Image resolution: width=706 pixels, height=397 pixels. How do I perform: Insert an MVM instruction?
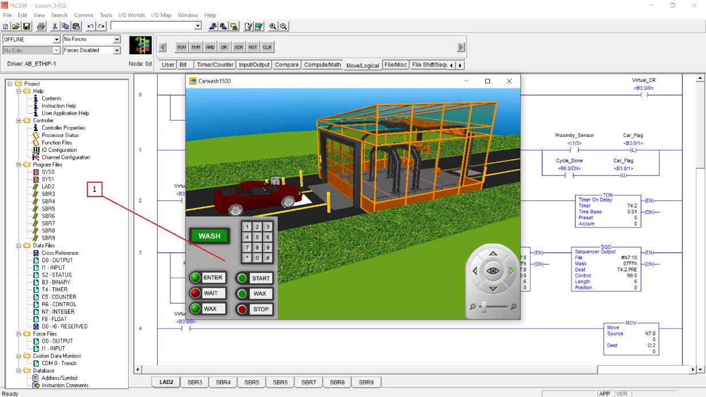pyautogui.click(x=196, y=47)
